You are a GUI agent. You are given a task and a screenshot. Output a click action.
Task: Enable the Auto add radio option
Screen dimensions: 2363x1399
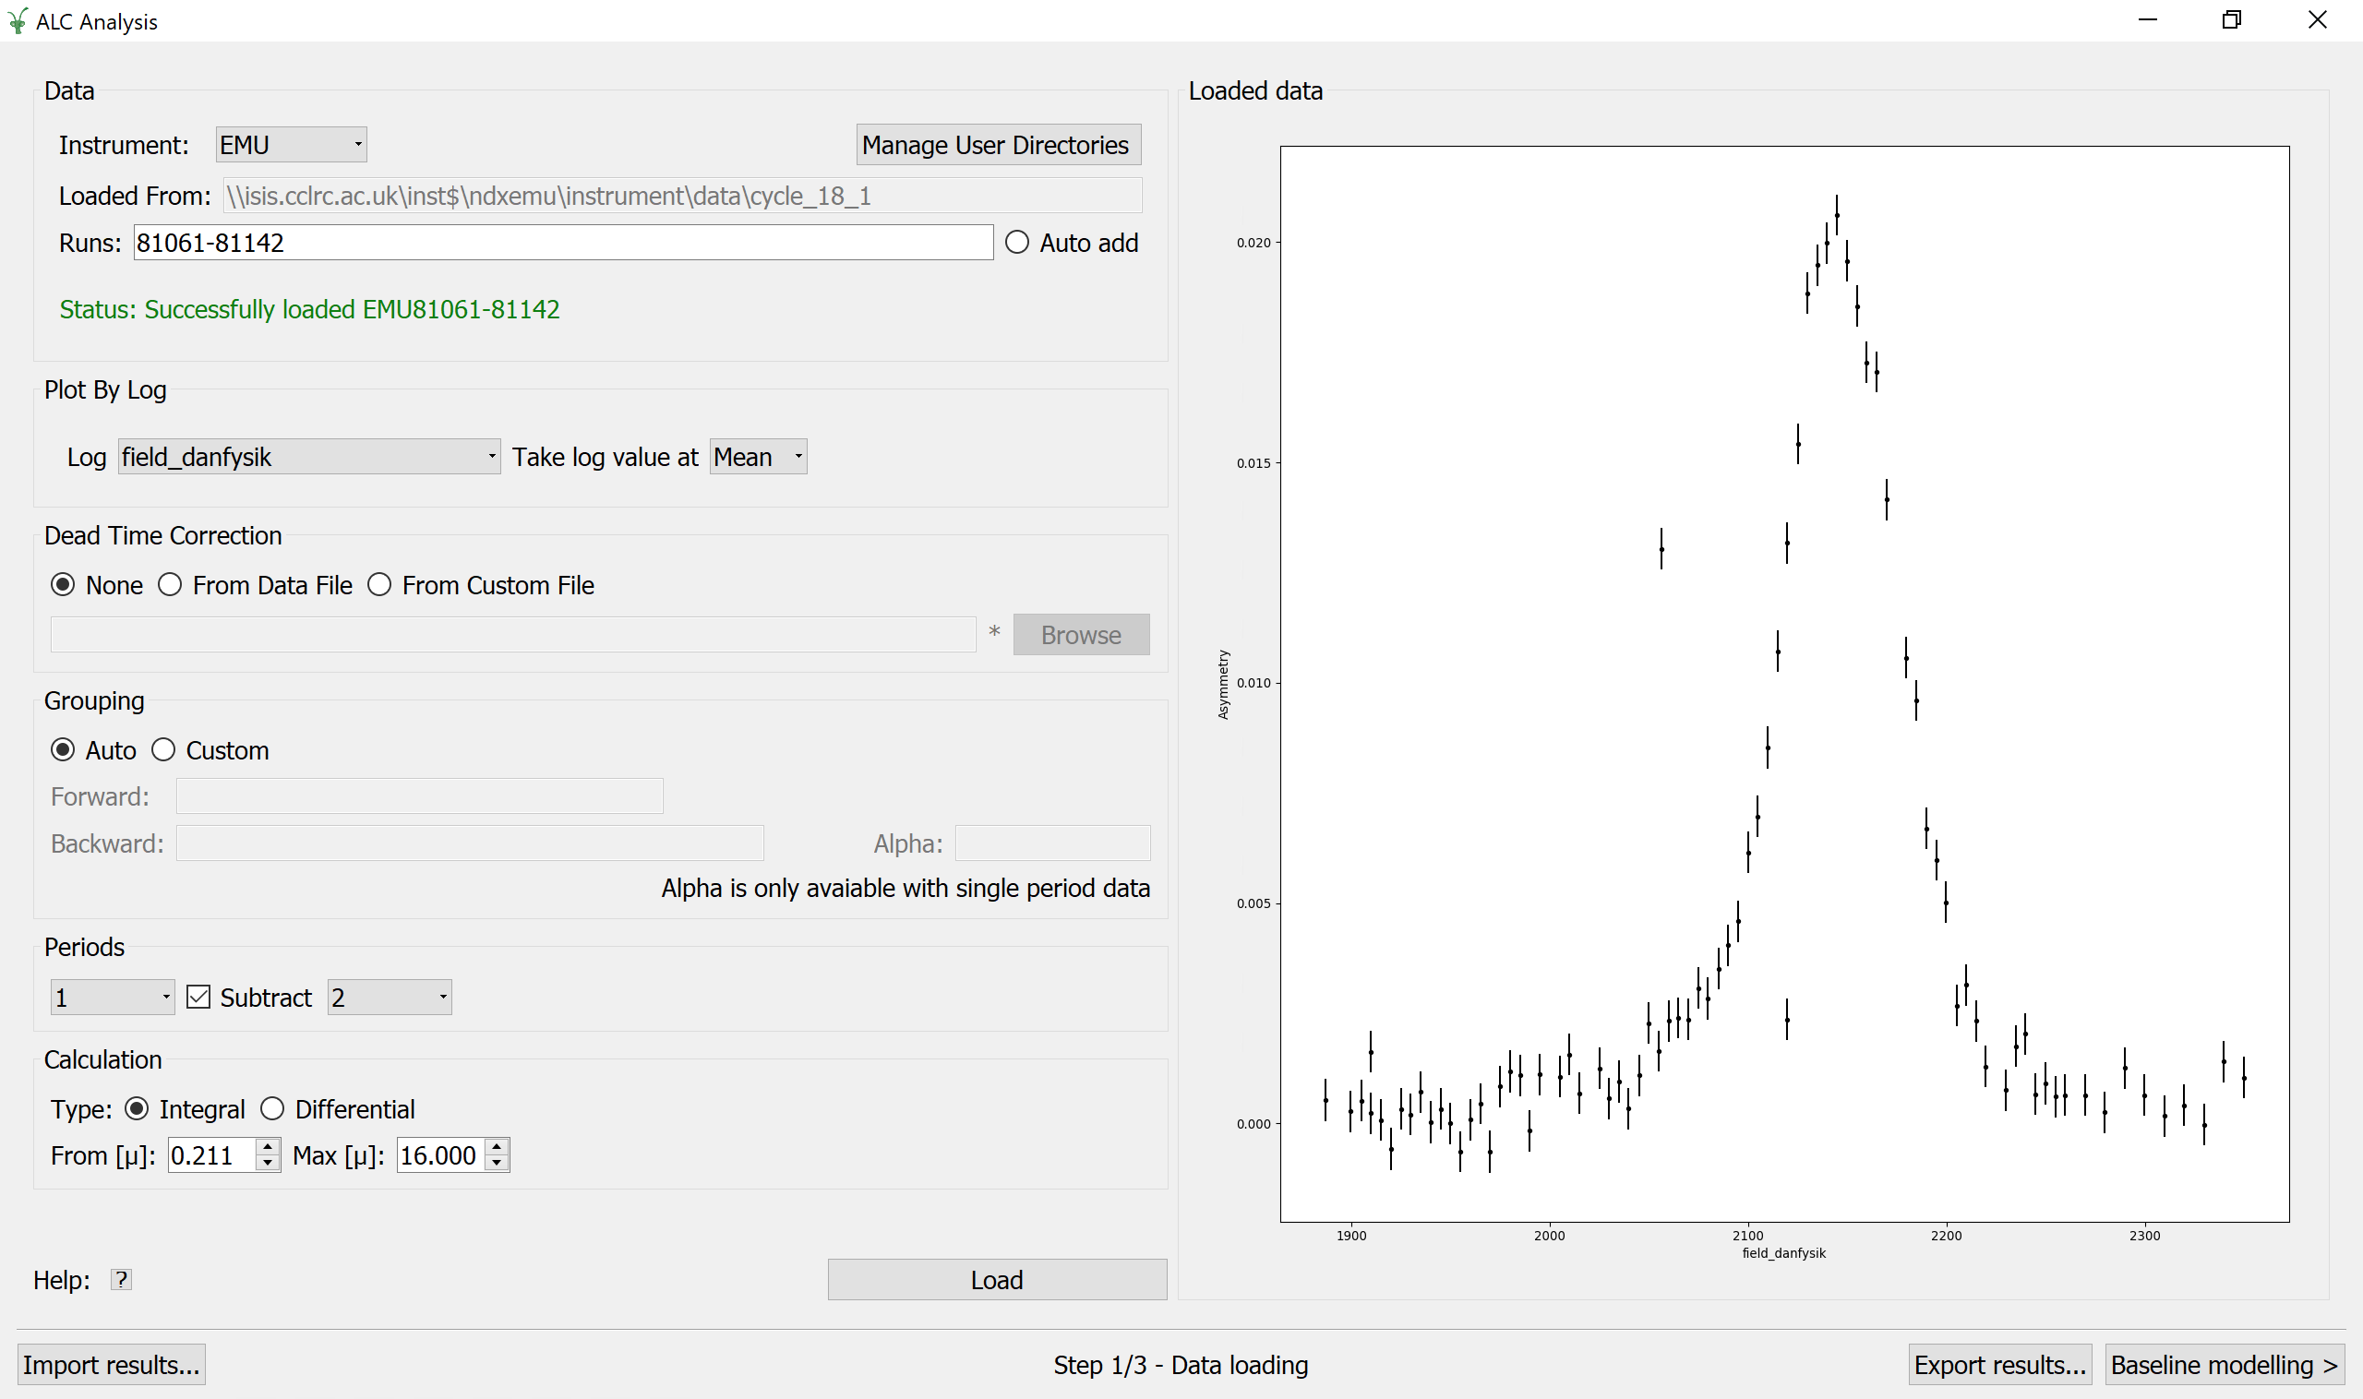pyautogui.click(x=1016, y=243)
